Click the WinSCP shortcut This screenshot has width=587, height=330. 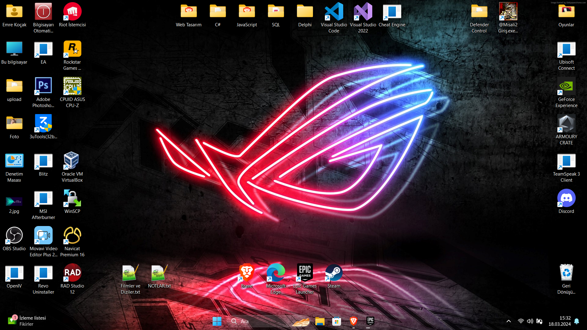[72, 202]
